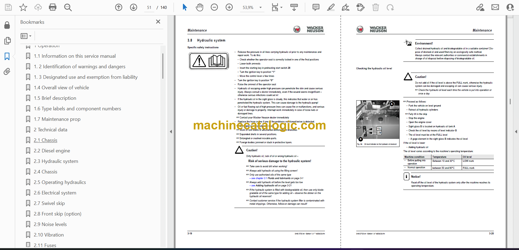Image resolution: width=519 pixels, height=250 pixels.
Task: Save the document with the floppy icon
Action: 8,7
